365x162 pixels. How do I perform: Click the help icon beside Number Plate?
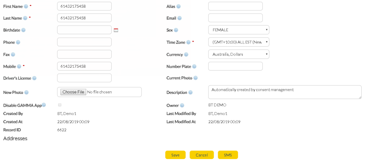(x=194, y=66)
